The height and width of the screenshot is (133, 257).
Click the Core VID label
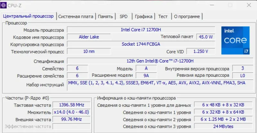[x=175, y=52]
